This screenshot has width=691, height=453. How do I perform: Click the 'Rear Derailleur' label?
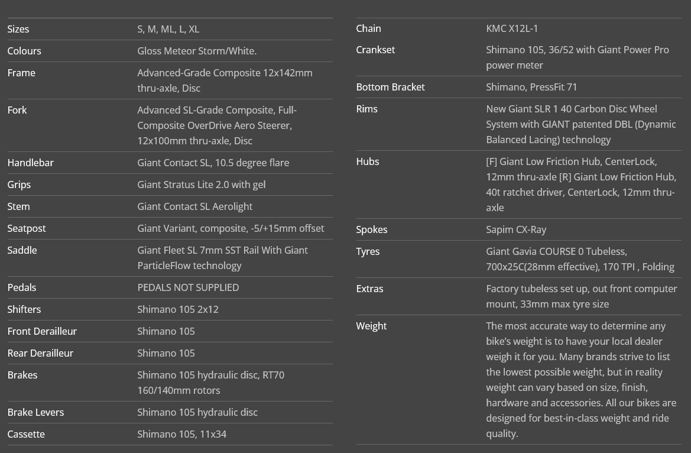pyautogui.click(x=40, y=353)
